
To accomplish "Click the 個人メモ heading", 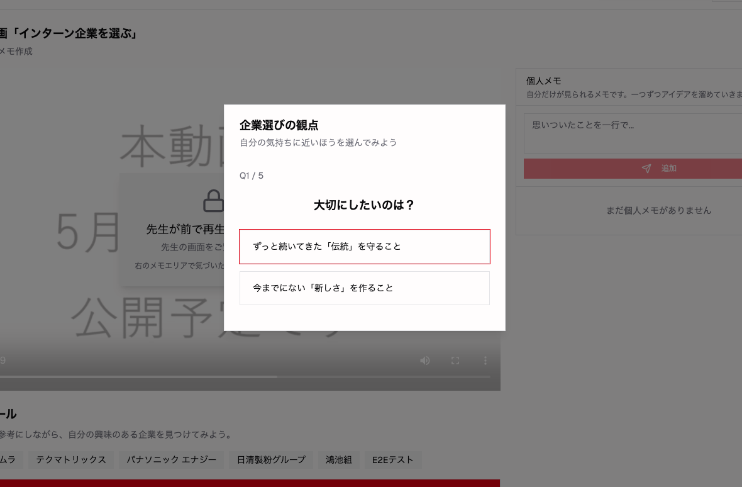I will [544, 81].
